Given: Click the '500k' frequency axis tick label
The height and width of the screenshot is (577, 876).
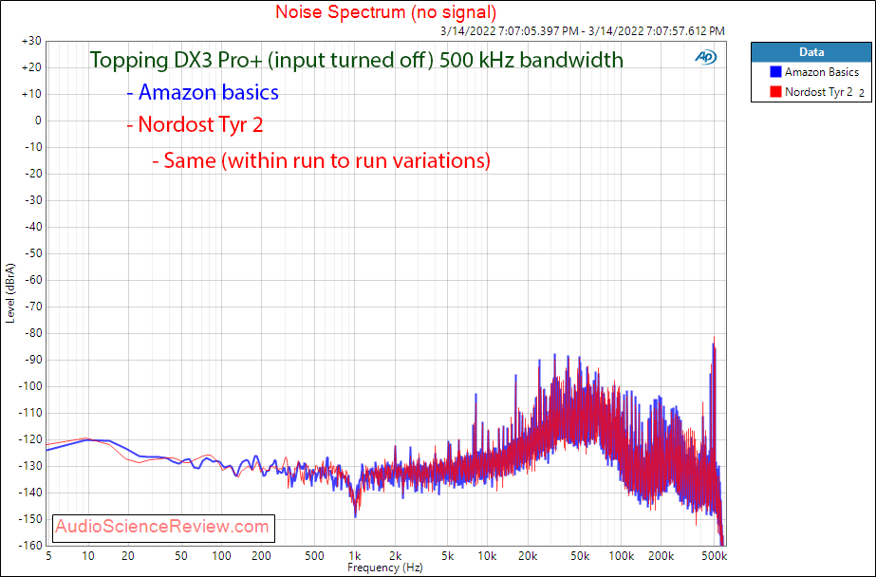Looking at the screenshot, I should [714, 556].
